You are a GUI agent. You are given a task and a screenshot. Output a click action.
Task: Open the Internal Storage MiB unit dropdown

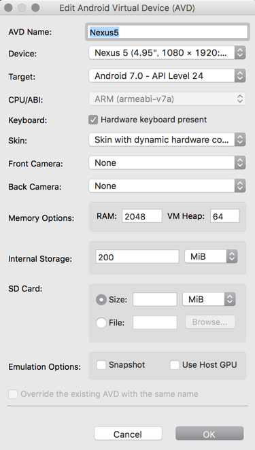(211, 256)
